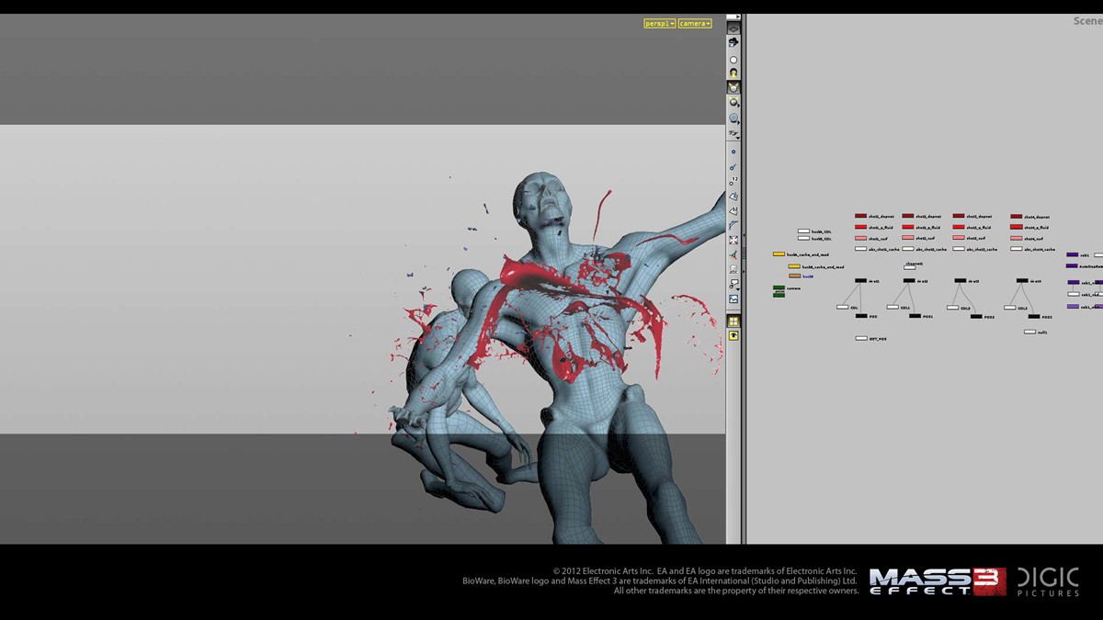Click the Scene tab label
The height and width of the screenshot is (620, 1103).
point(1087,21)
